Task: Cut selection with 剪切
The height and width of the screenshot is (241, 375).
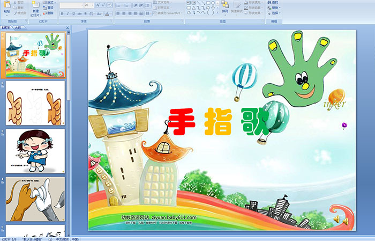Action: [19, 2]
